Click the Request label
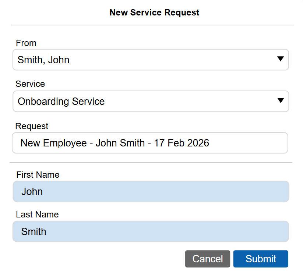This screenshot has width=303, height=273. (32, 126)
